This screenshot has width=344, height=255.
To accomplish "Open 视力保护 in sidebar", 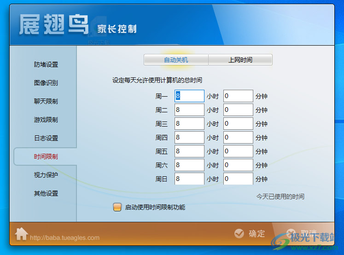I will click(x=46, y=175).
